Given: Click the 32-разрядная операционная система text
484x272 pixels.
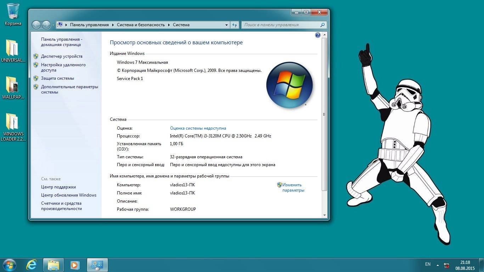Looking at the screenshot, I should click(x=206, y=157).
